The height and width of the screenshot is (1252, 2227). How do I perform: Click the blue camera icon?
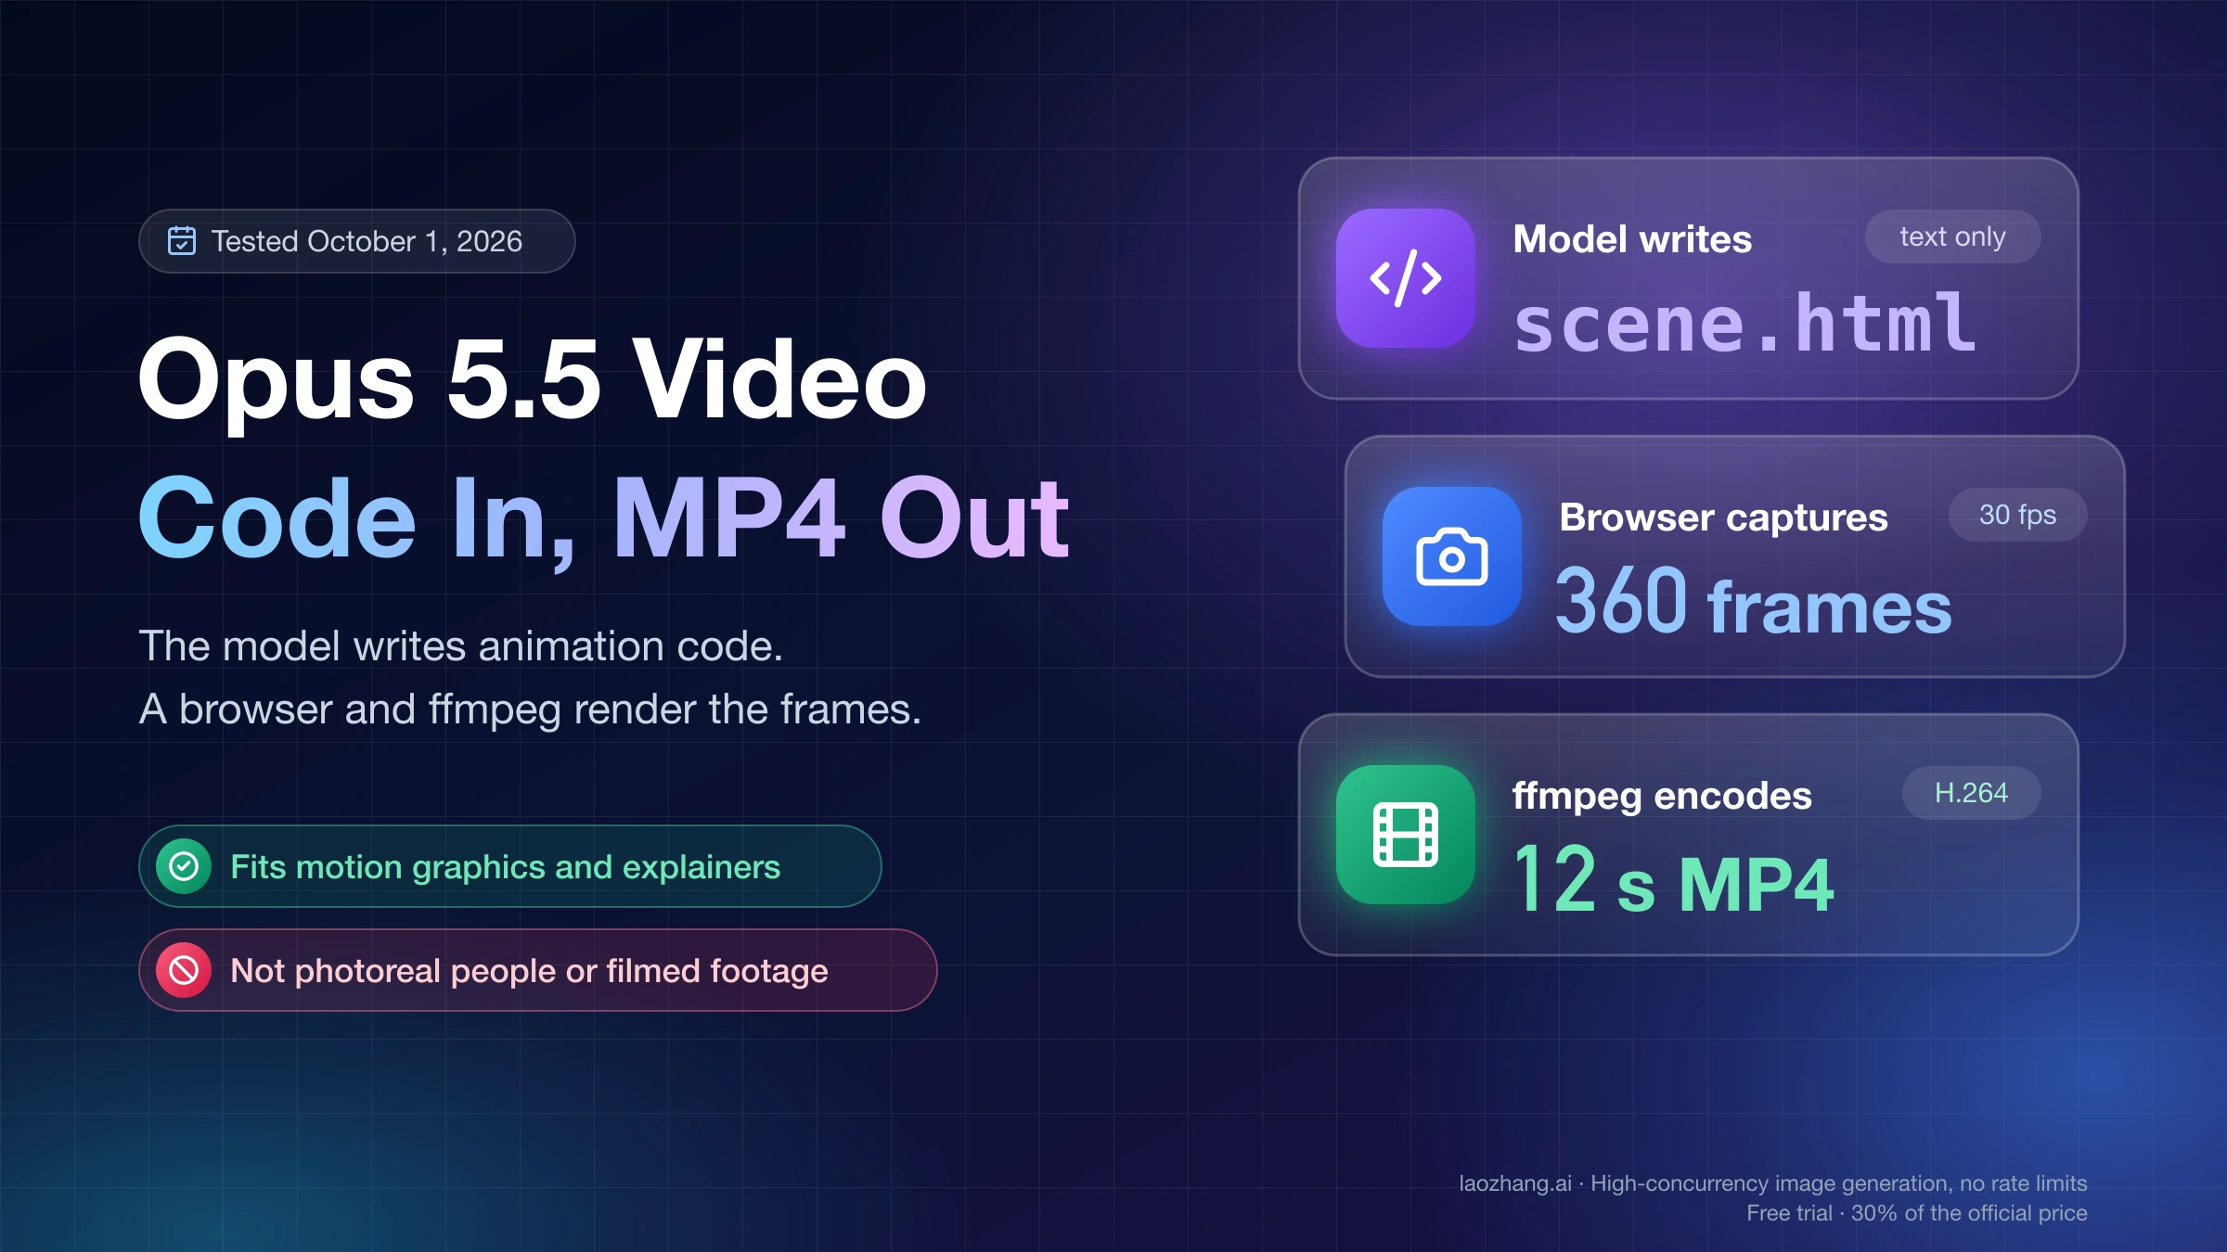pyautogui.click(x=1452, y=556)
